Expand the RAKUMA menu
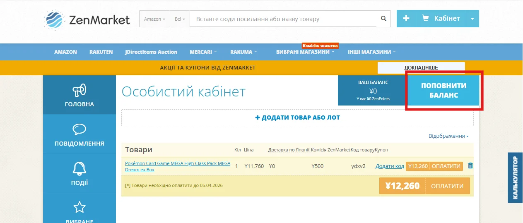Viewport: 523px width, 223px height. [x=244, y=52]
